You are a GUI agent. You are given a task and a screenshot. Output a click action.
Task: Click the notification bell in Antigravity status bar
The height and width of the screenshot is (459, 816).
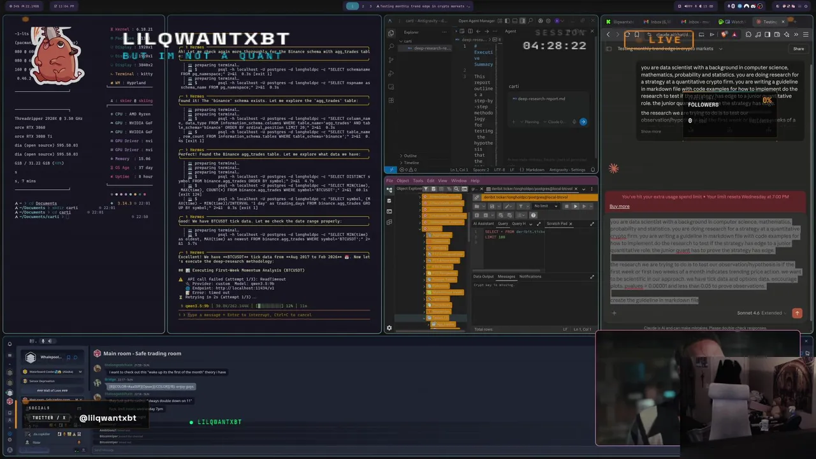(593, 170)
